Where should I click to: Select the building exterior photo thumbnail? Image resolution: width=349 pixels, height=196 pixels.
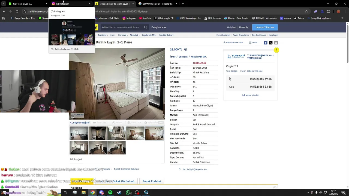pos(116,133)
